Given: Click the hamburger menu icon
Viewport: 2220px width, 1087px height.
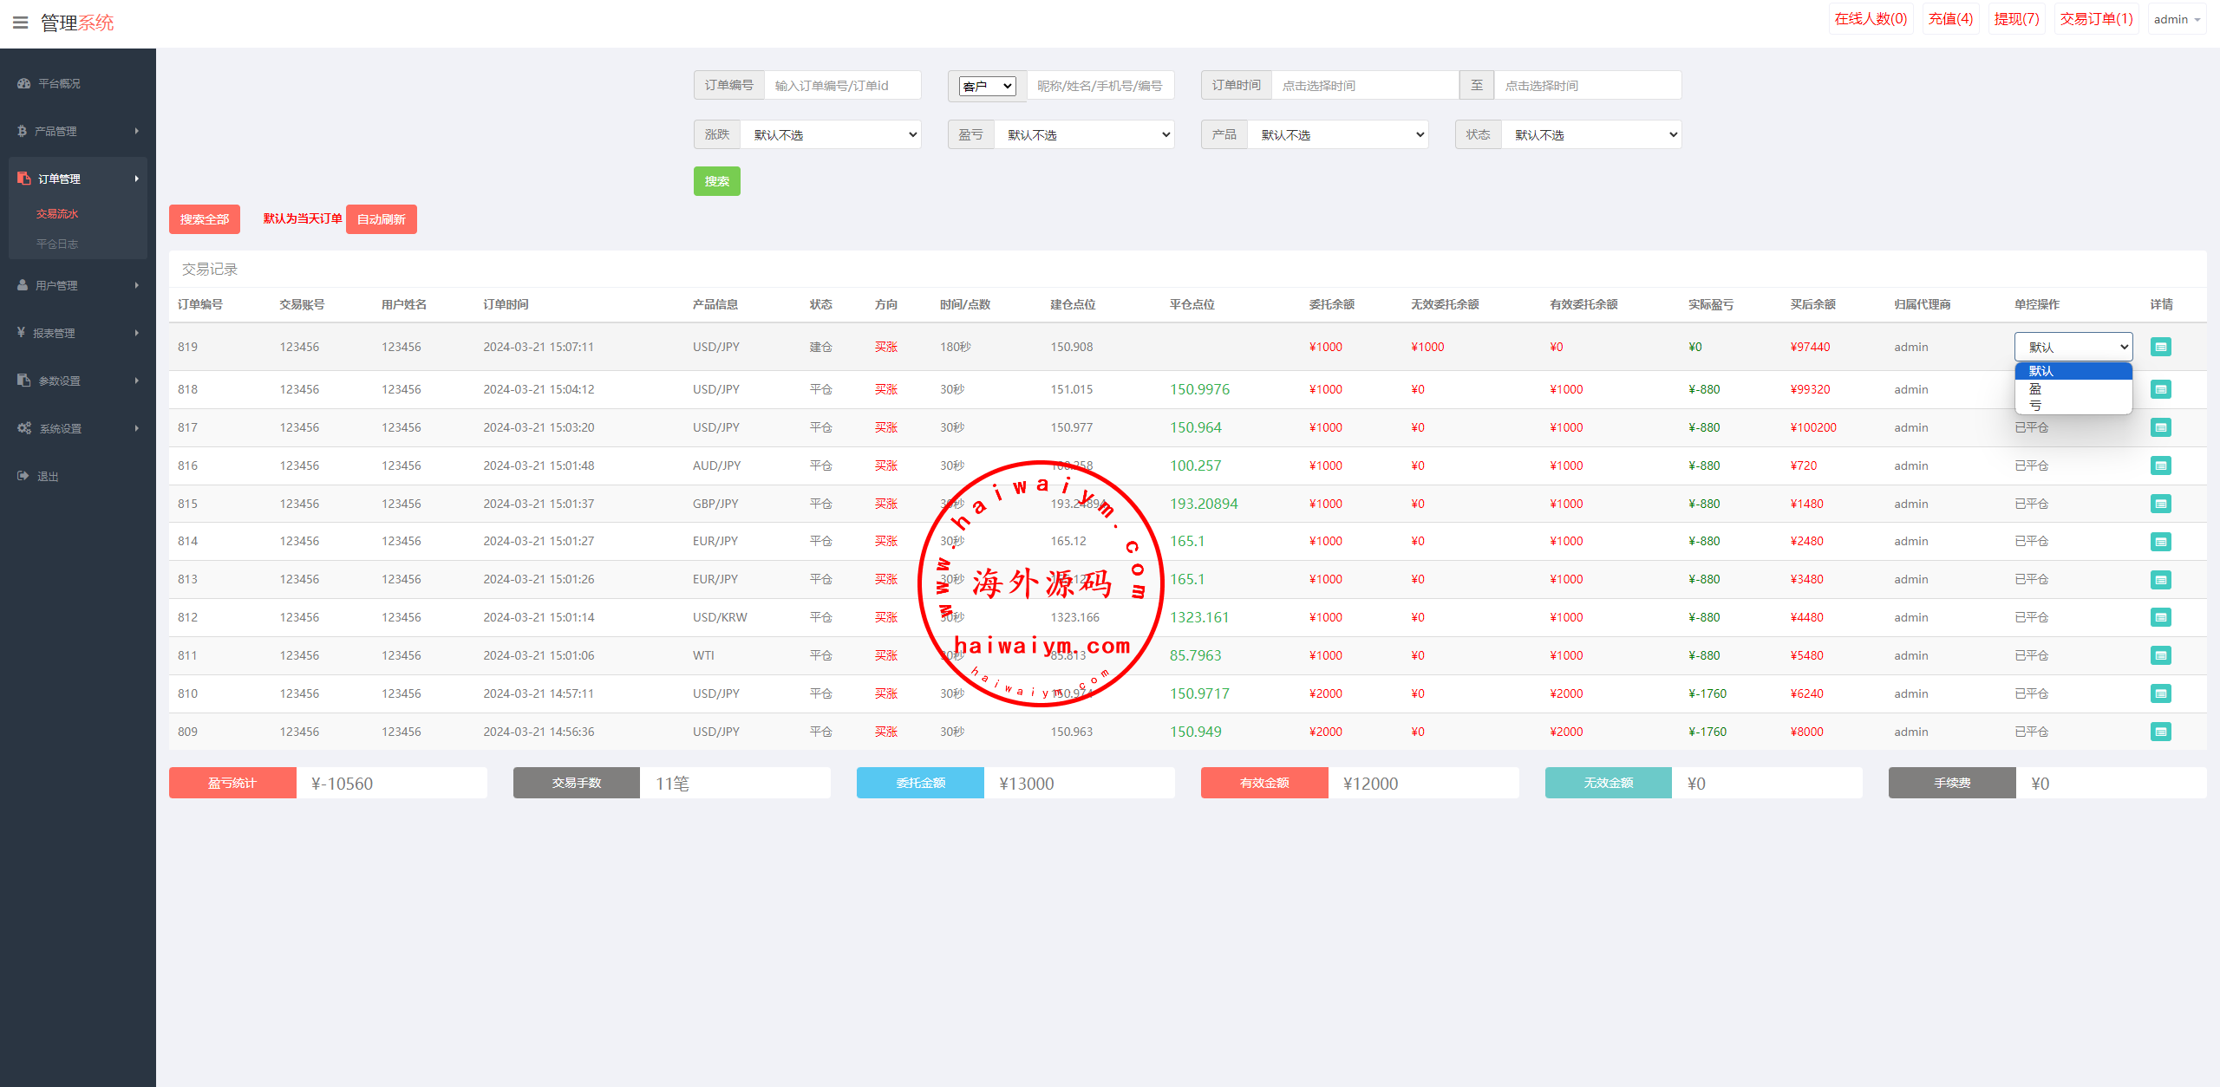Looking at the screenshot, I should 21,23.
